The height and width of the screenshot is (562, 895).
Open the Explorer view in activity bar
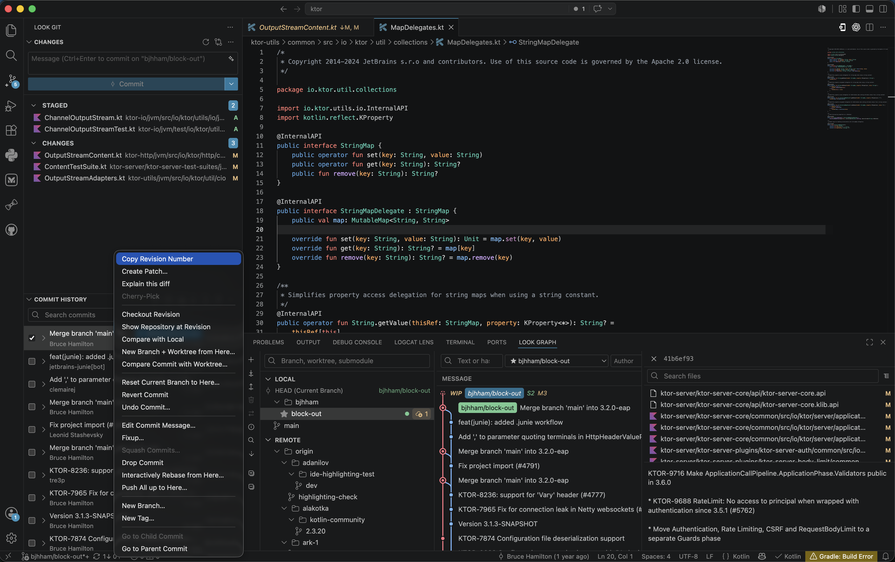[11, 31]
